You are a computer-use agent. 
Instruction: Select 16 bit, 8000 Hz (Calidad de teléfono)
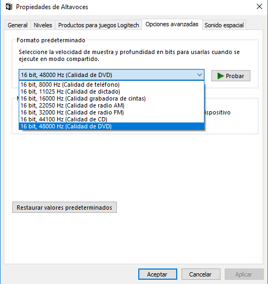pyautogui.click(x=112, y=85)
